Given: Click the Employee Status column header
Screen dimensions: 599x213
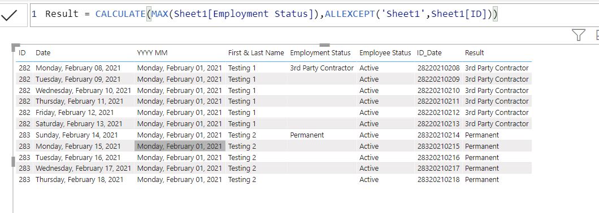Looking at the screenshot, I should (x=385, y=53).
